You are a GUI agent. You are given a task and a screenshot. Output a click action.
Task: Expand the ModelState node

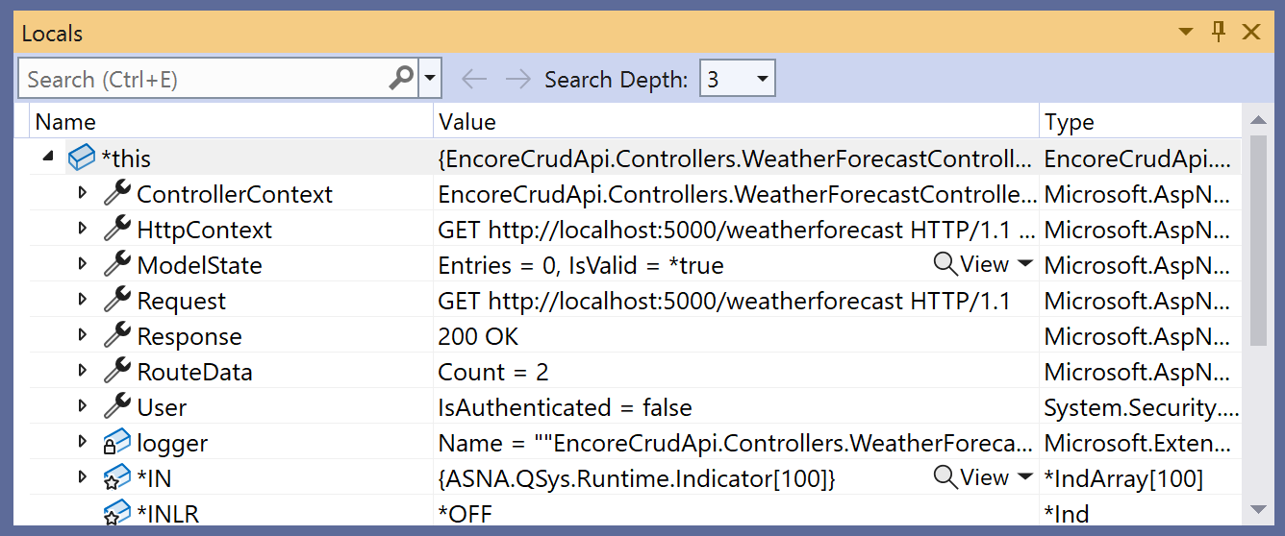click(x=83, y=265)
